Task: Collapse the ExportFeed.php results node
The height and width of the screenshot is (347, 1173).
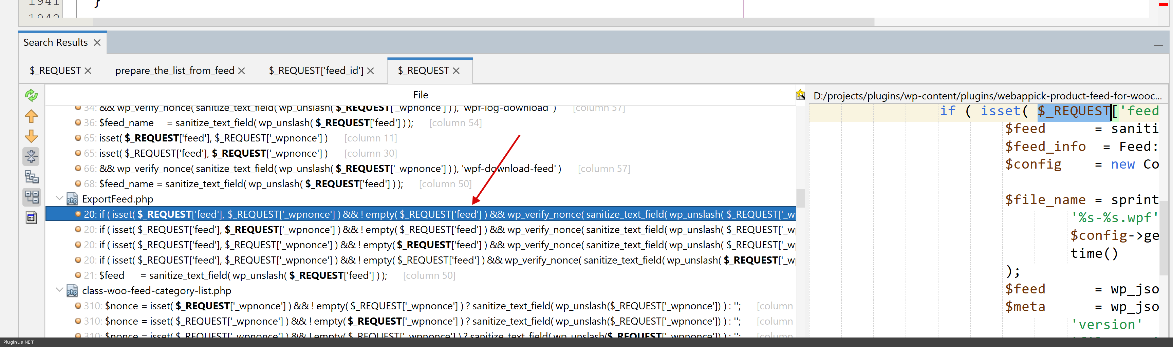Action: pyautogui.click(x=59, y=198)
